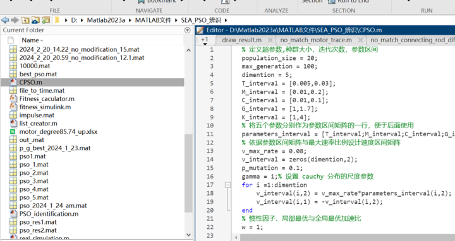Click line number 13 to set breakpoint
Screen dimensions: 455x241
tap(210, 151)
